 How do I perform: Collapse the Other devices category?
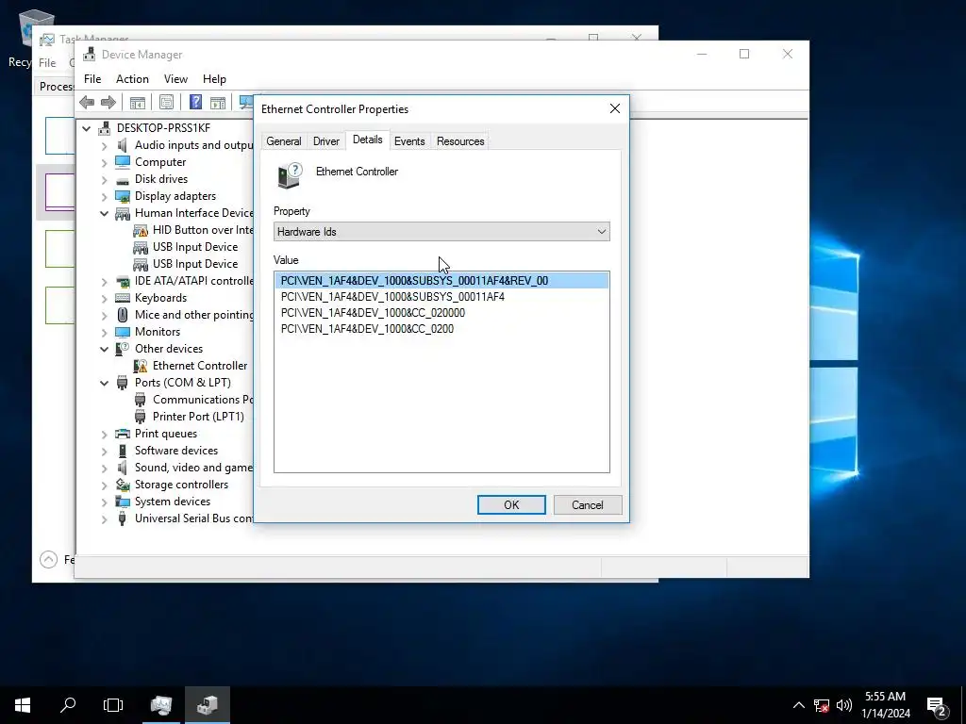pos(104,349)
